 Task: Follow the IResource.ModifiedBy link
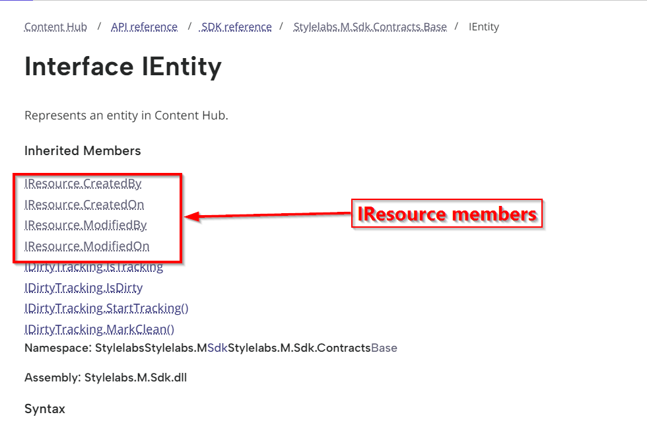point(85,225)
